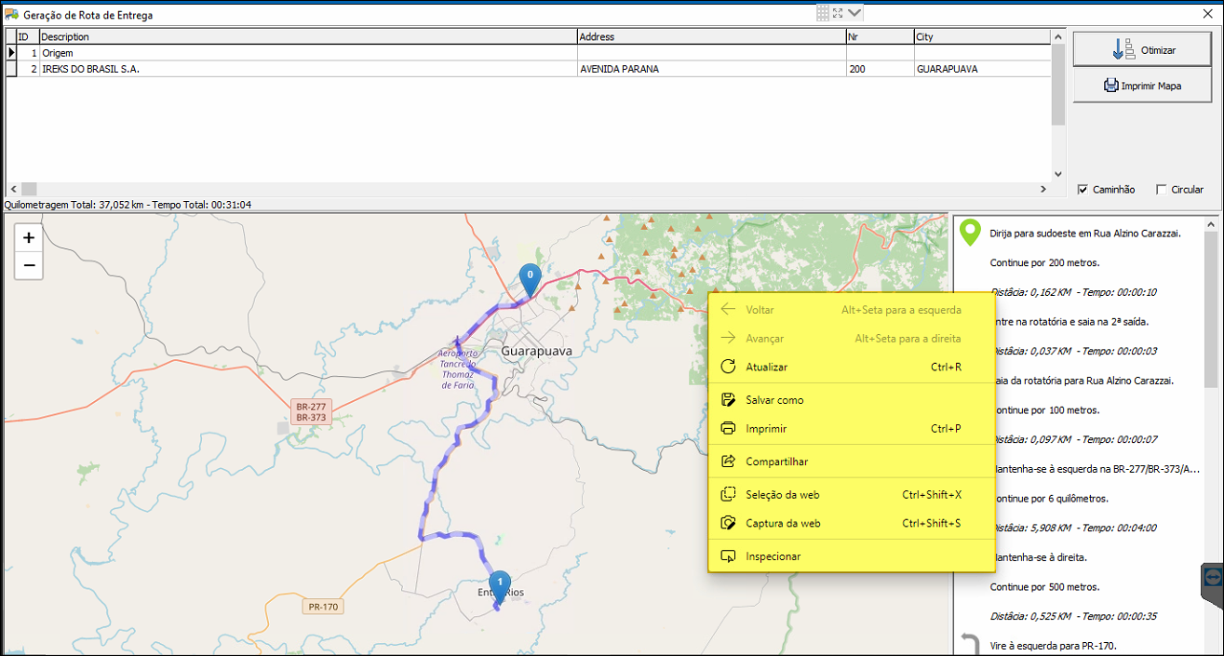The height and width of the screenshot is (656, 1224).
Task: Open the title bar chevron dropdown
Action: pos(855,12)
